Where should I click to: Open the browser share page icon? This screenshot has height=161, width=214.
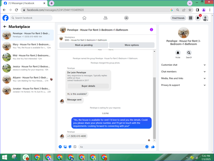click(x=184, y=10)
